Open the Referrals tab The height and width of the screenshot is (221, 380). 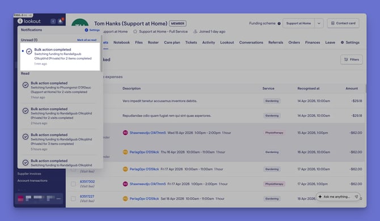tap(276, 42)
